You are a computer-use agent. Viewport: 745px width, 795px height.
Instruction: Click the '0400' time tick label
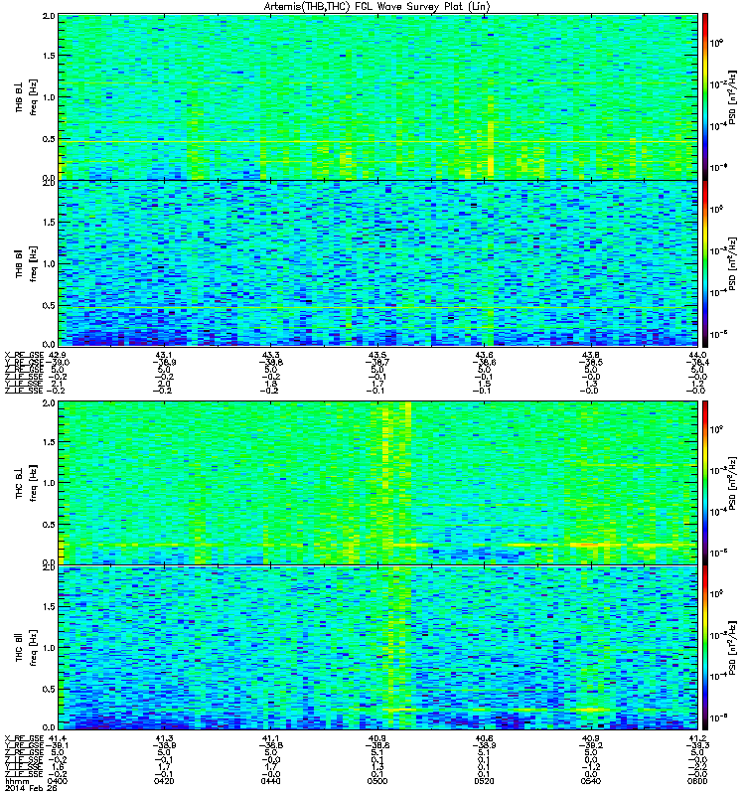(58, 781)
